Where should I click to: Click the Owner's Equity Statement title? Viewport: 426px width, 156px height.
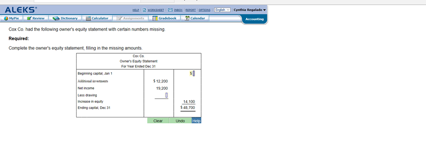pos(139,61)
